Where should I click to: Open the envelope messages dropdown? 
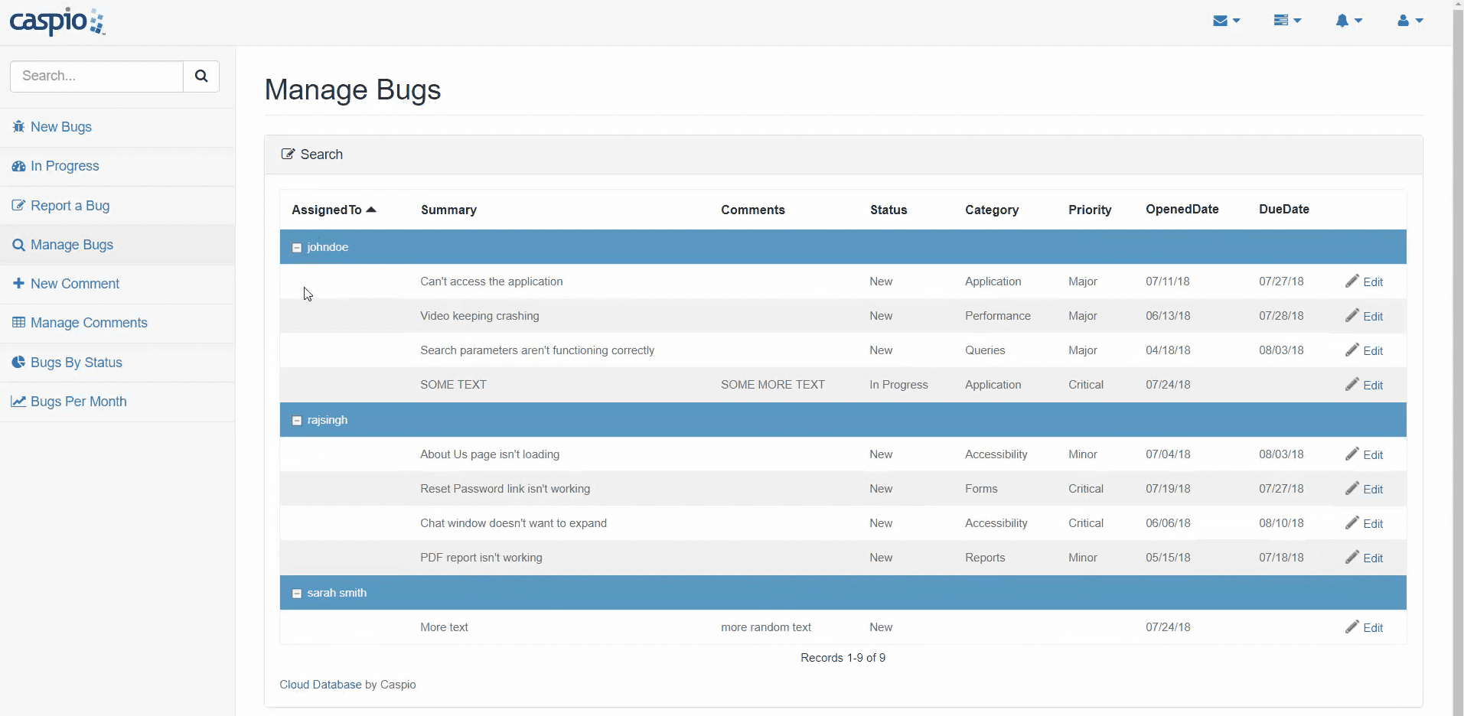pyautogui.click(x=1226, y=21)
